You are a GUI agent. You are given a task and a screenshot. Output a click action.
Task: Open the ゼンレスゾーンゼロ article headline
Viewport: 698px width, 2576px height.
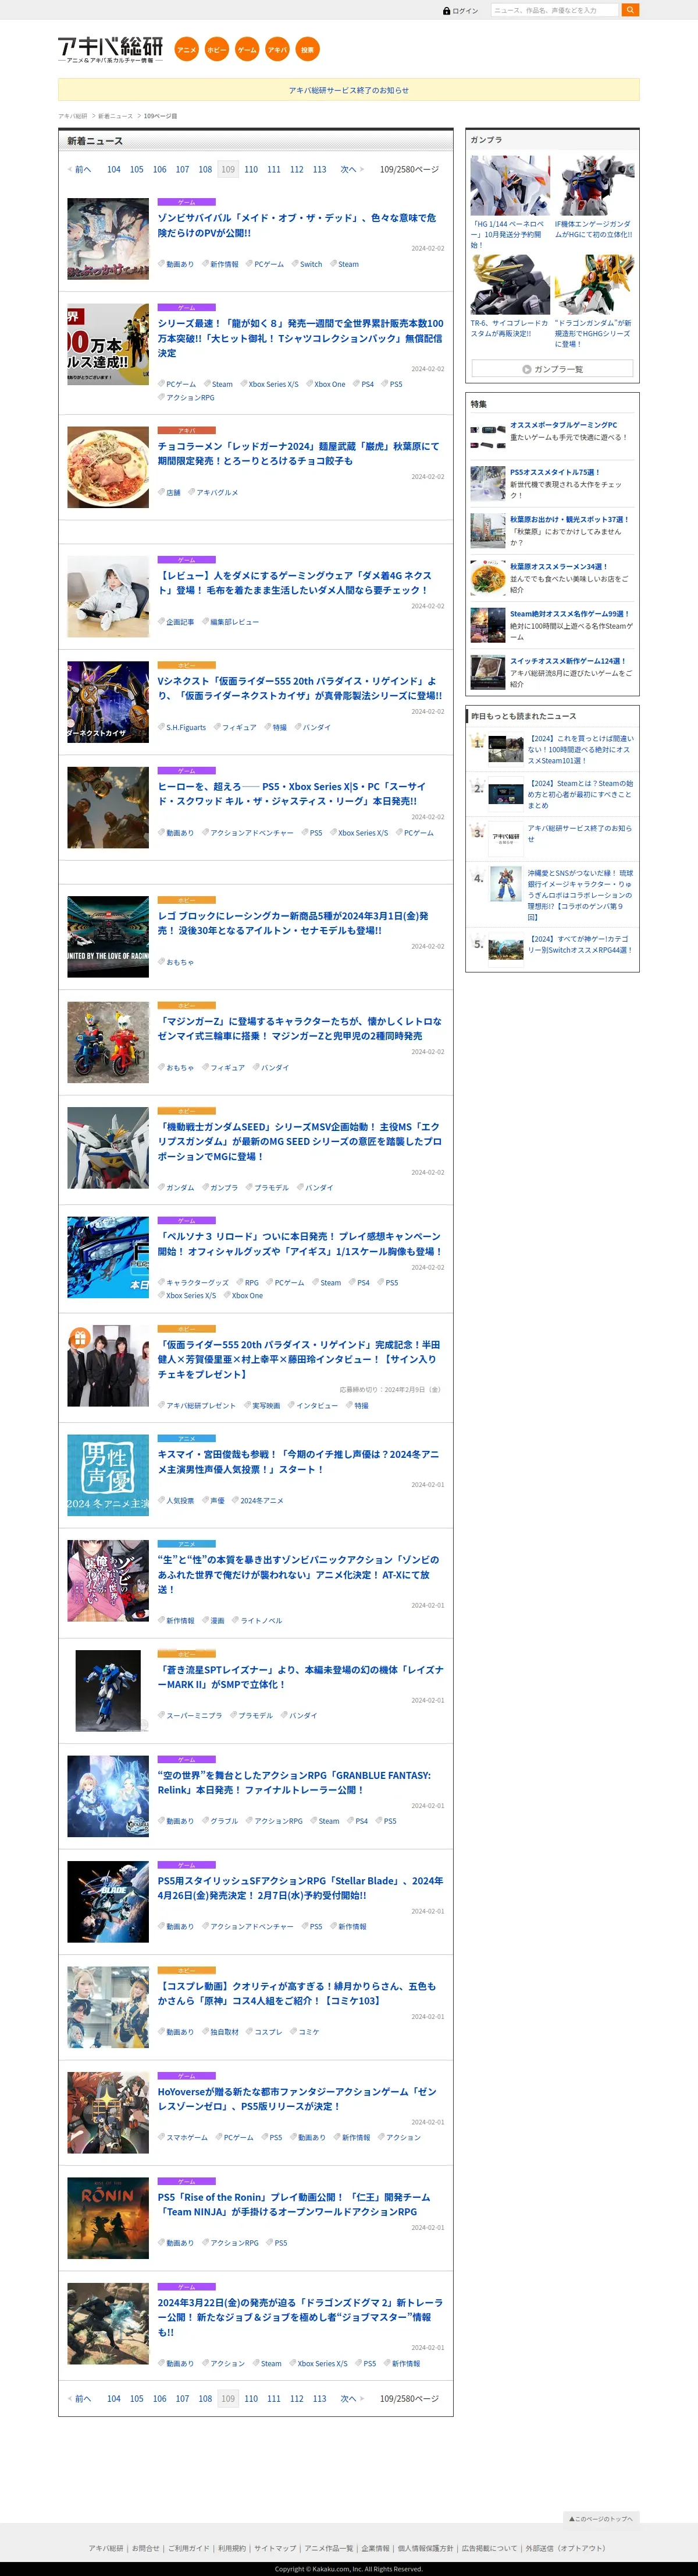click(x=297, y=2099)
